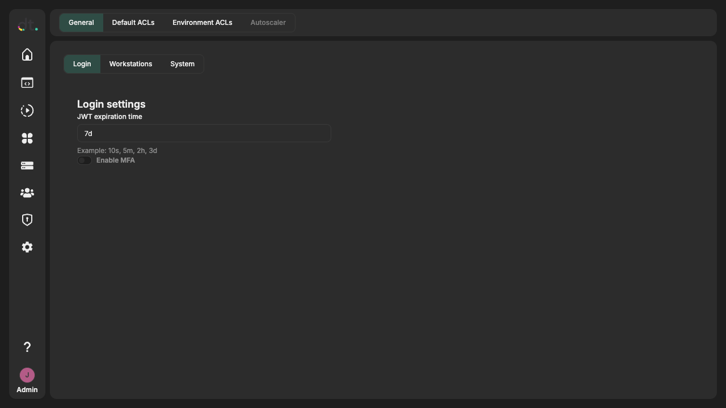Open the settings gear in the sidebar
This screenshot has height=408, width=726.
click(x=27, y=247)
